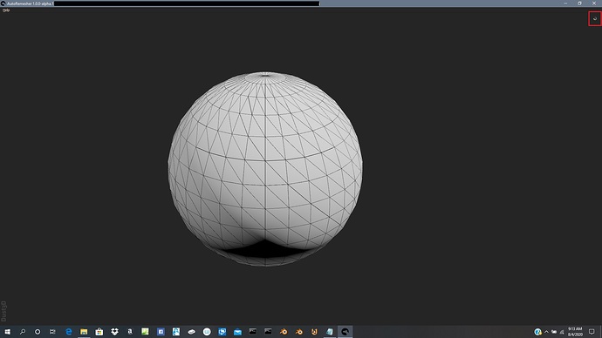
Task: Click the help tray icon with question mark
Action: tap(538, 332)
